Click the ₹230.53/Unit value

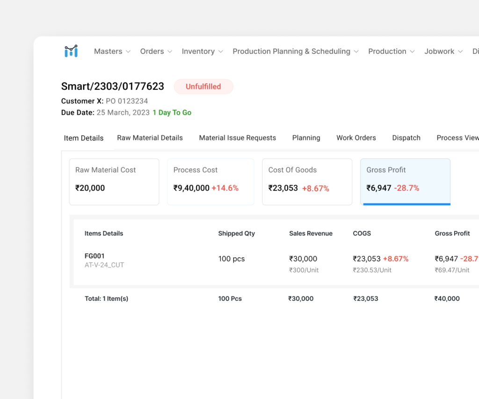click(372, 270)
